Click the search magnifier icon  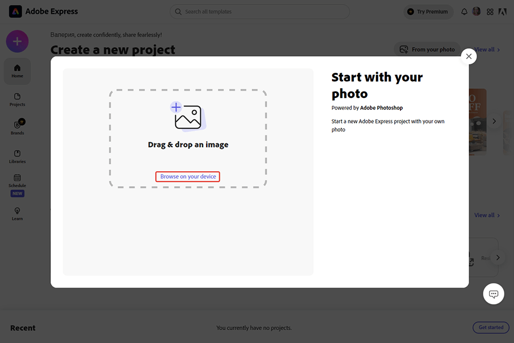pos(178,12)
